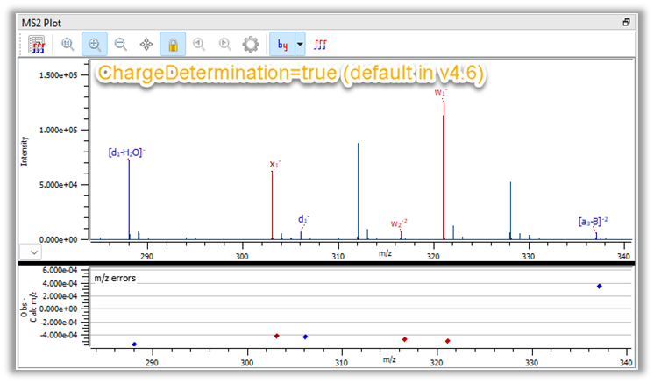Viewport: 654px width, 383px height.
Task: Click the red error point near 303
Action: pos(276,336)
